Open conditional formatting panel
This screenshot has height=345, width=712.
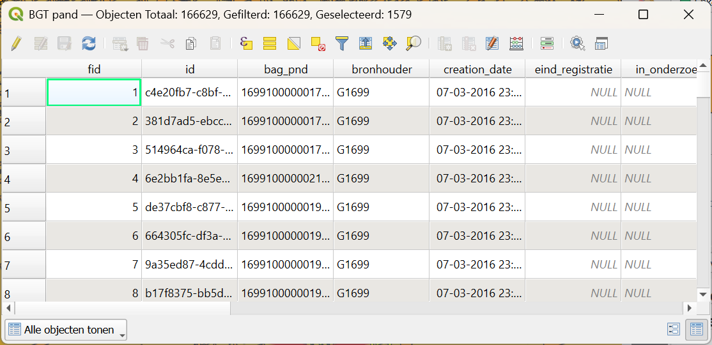click(x=546, y=43)
